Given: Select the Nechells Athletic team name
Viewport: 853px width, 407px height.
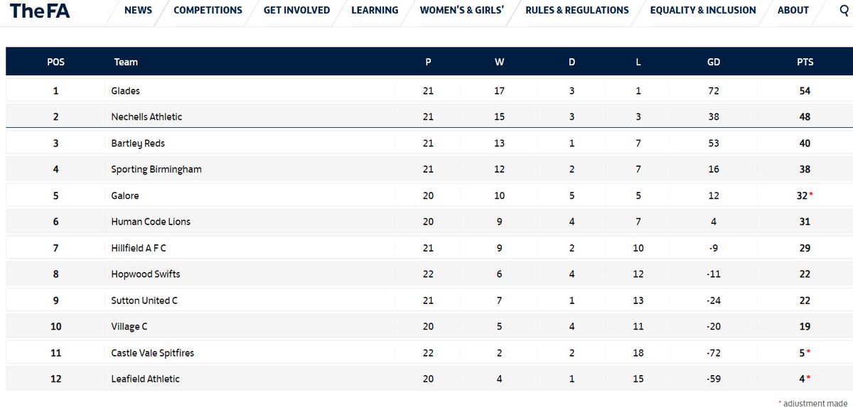Looking at the screenshot, I should (147, 116).
